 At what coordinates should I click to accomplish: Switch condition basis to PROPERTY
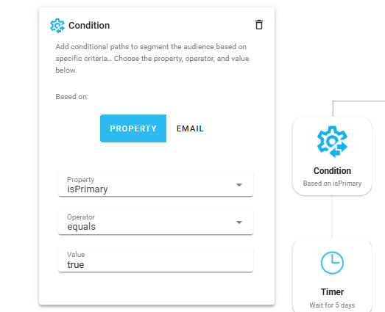click(x=133, y=128)
